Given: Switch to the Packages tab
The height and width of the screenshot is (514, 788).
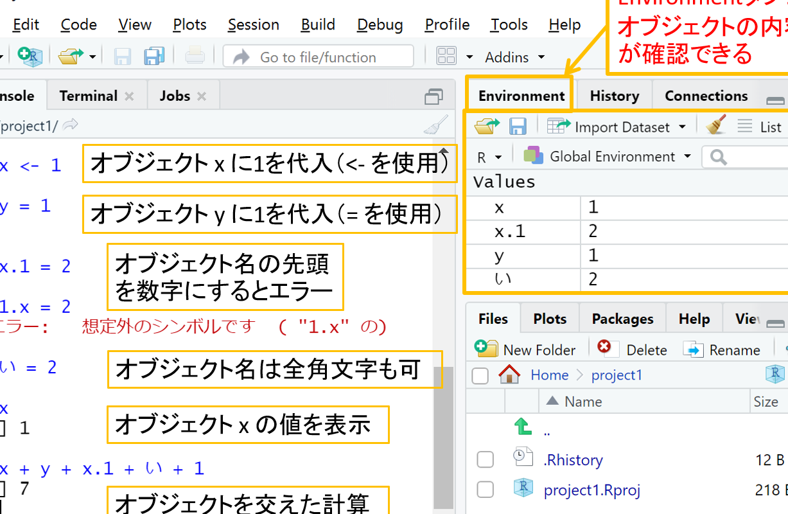Looking at the screenshot, I should point(622,317).
